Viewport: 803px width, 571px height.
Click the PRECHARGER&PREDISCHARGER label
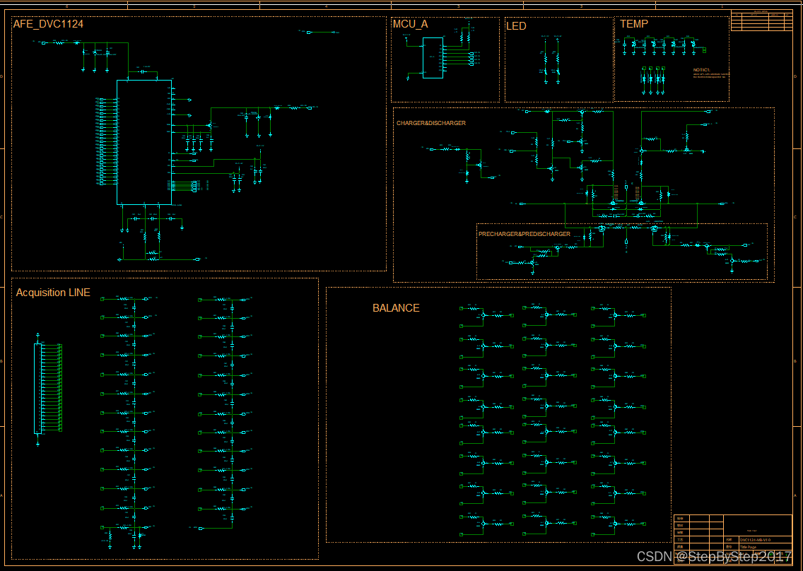coord(524,234)
